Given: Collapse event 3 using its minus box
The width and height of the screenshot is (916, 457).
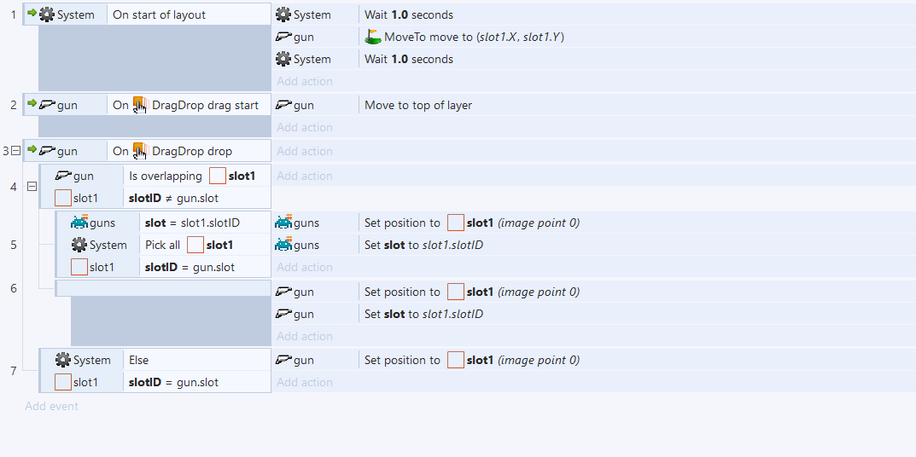Looking at the screenshot, I should pos(15,151).
